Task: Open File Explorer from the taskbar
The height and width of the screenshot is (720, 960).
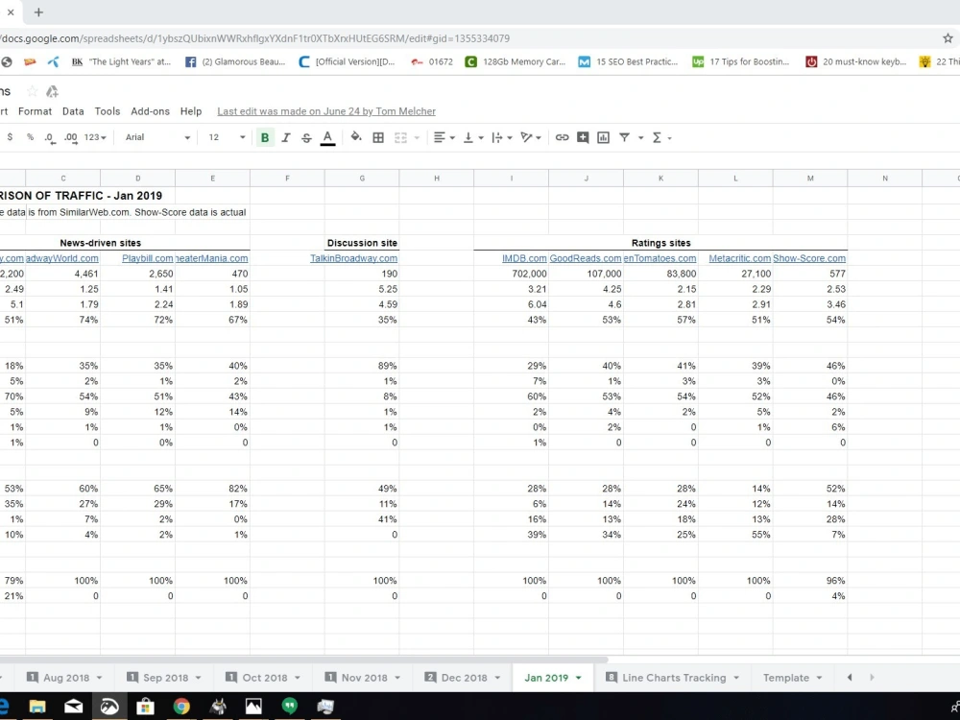Action: (x=37, y=706)
